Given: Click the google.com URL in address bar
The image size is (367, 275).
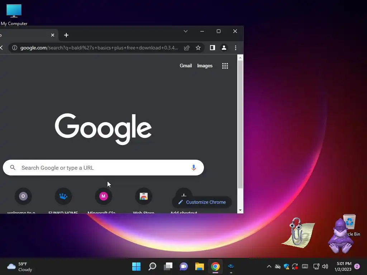Looking at the screenshot, I should point(99,48).
